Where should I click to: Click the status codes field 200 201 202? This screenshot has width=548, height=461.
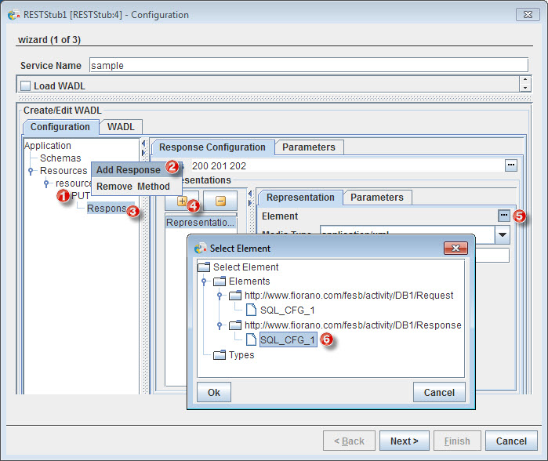(347, 165)
